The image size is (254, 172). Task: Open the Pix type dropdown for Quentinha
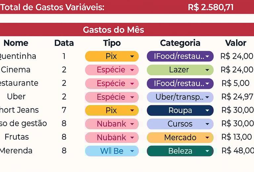[132, 56]
